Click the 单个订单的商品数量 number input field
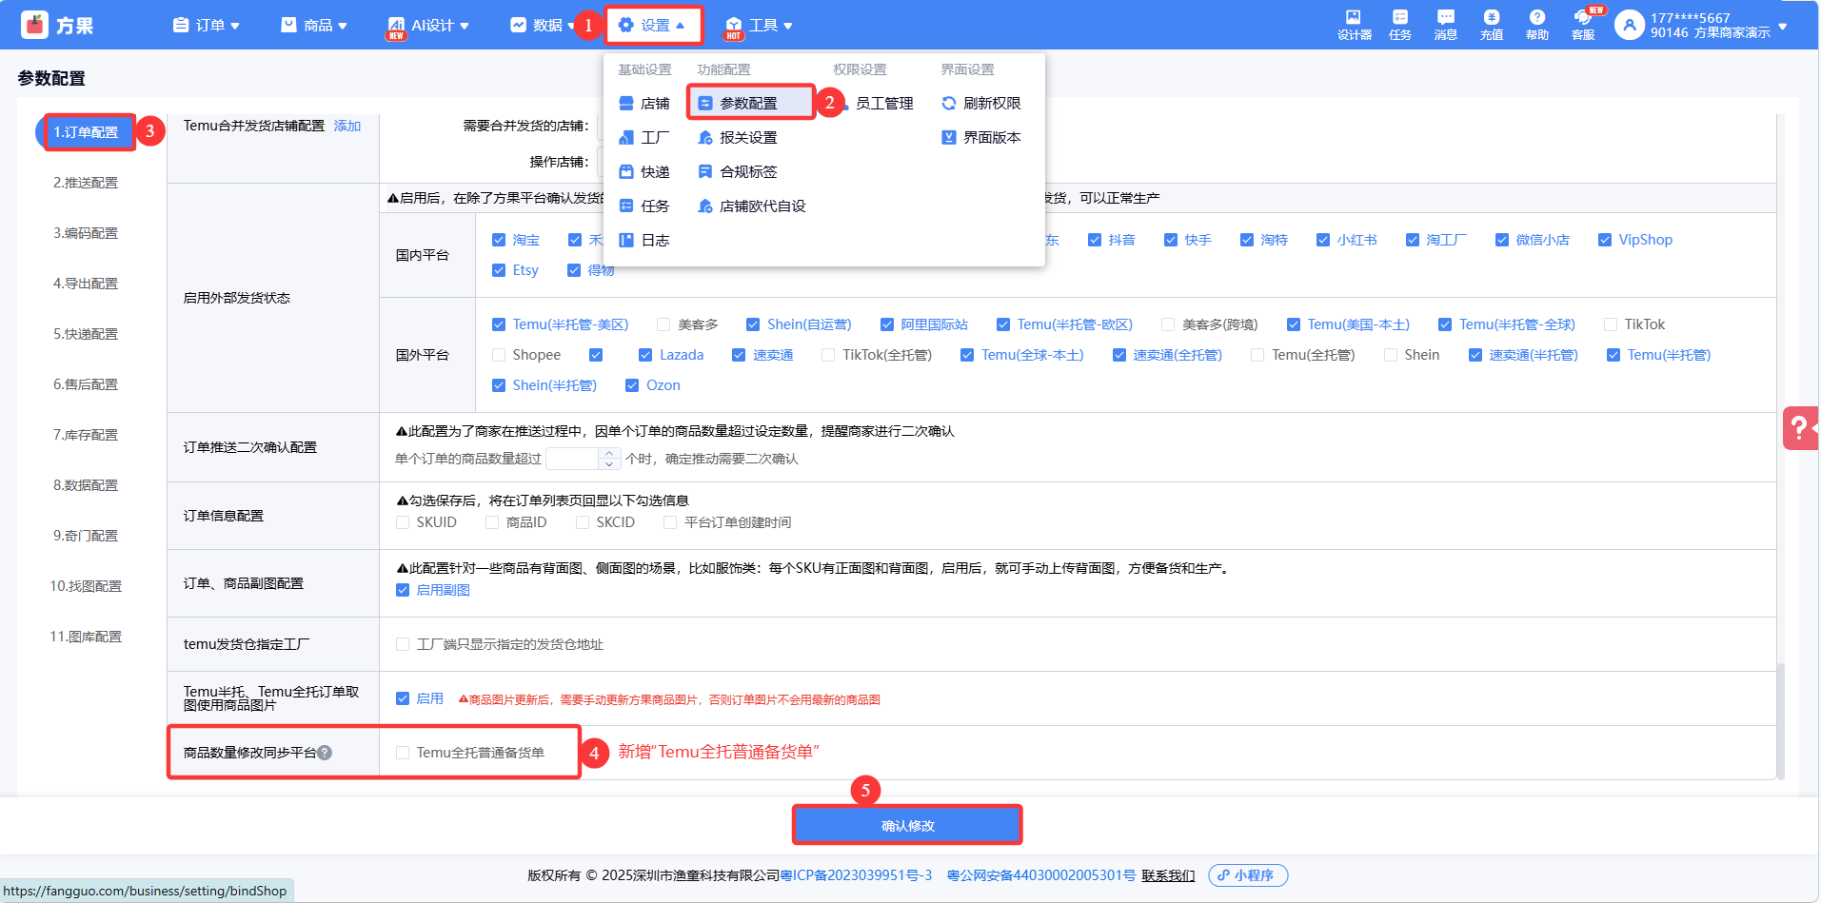This screenshot has height=903, width=1821. pos(571,459)
